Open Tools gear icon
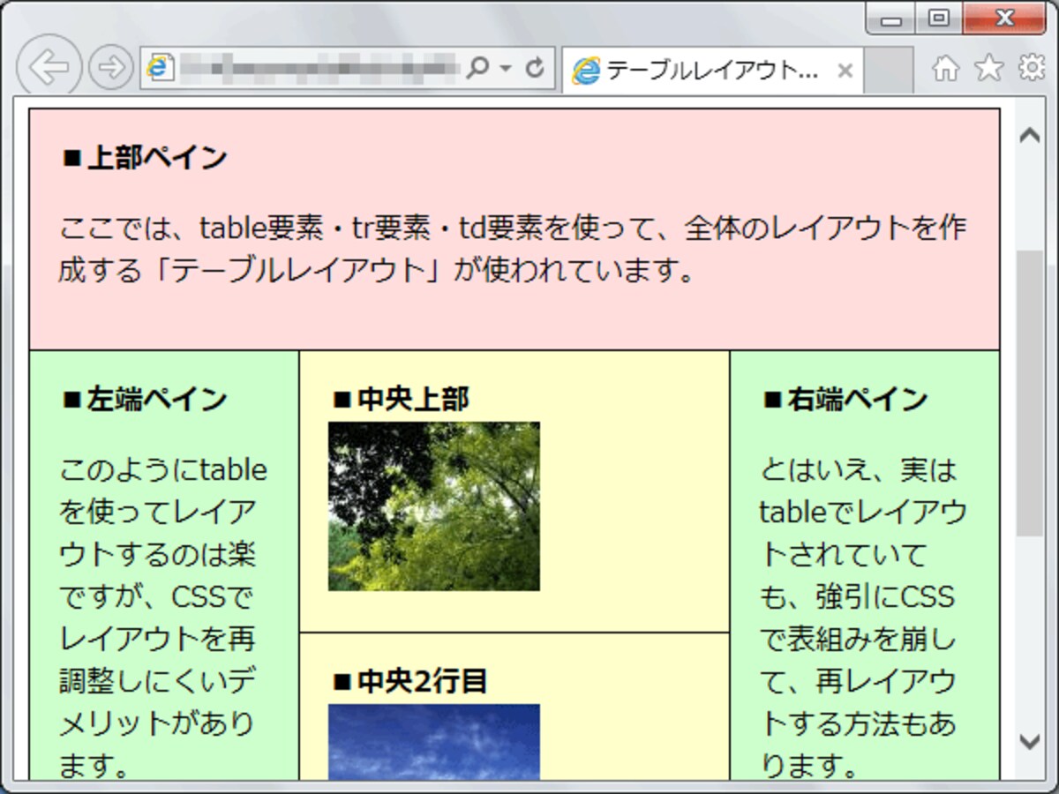This screenshot has height=794, width=1059. (x=1033, y=69)
